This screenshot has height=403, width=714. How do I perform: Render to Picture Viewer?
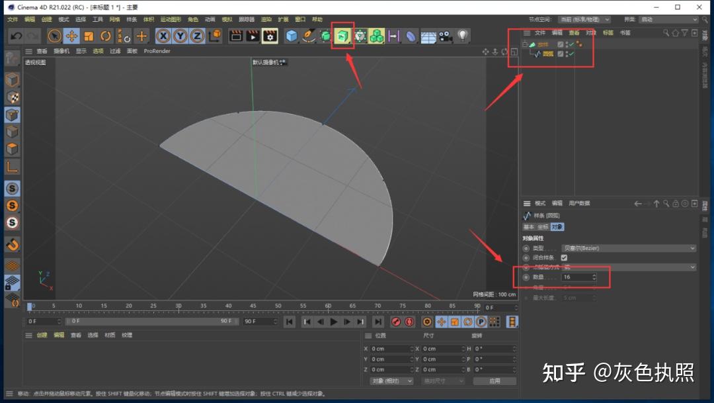(x=253, y=36)
